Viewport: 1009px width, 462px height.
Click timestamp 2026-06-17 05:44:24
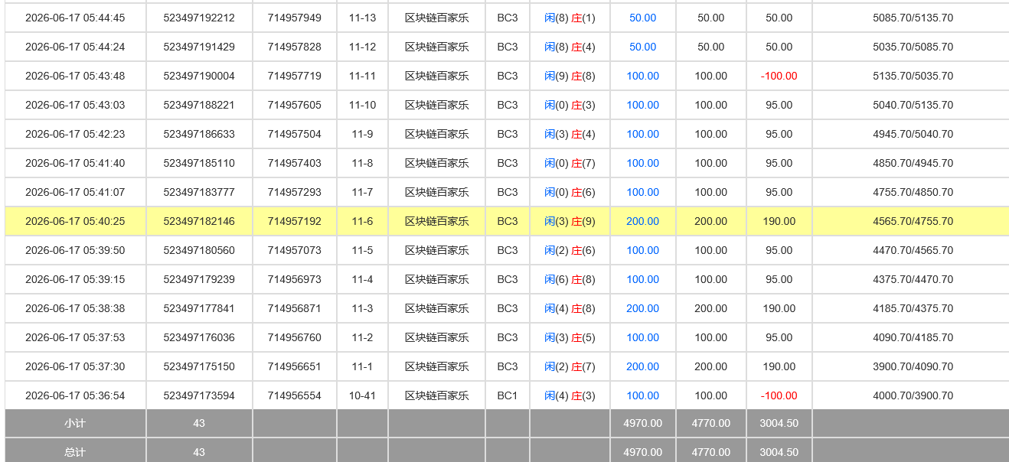[x=75, y=47]
